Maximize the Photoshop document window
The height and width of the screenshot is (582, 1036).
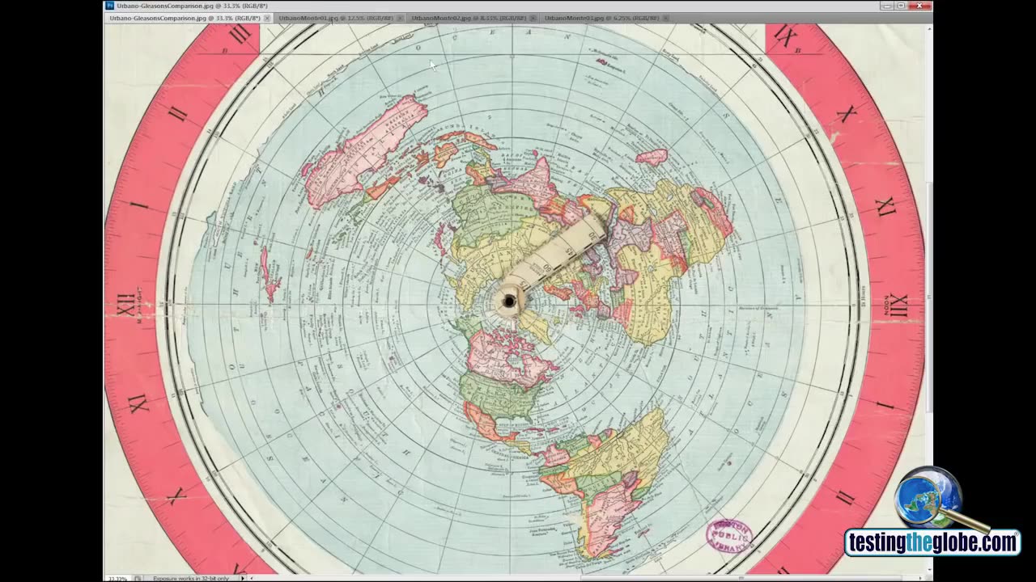click(901, 6)
